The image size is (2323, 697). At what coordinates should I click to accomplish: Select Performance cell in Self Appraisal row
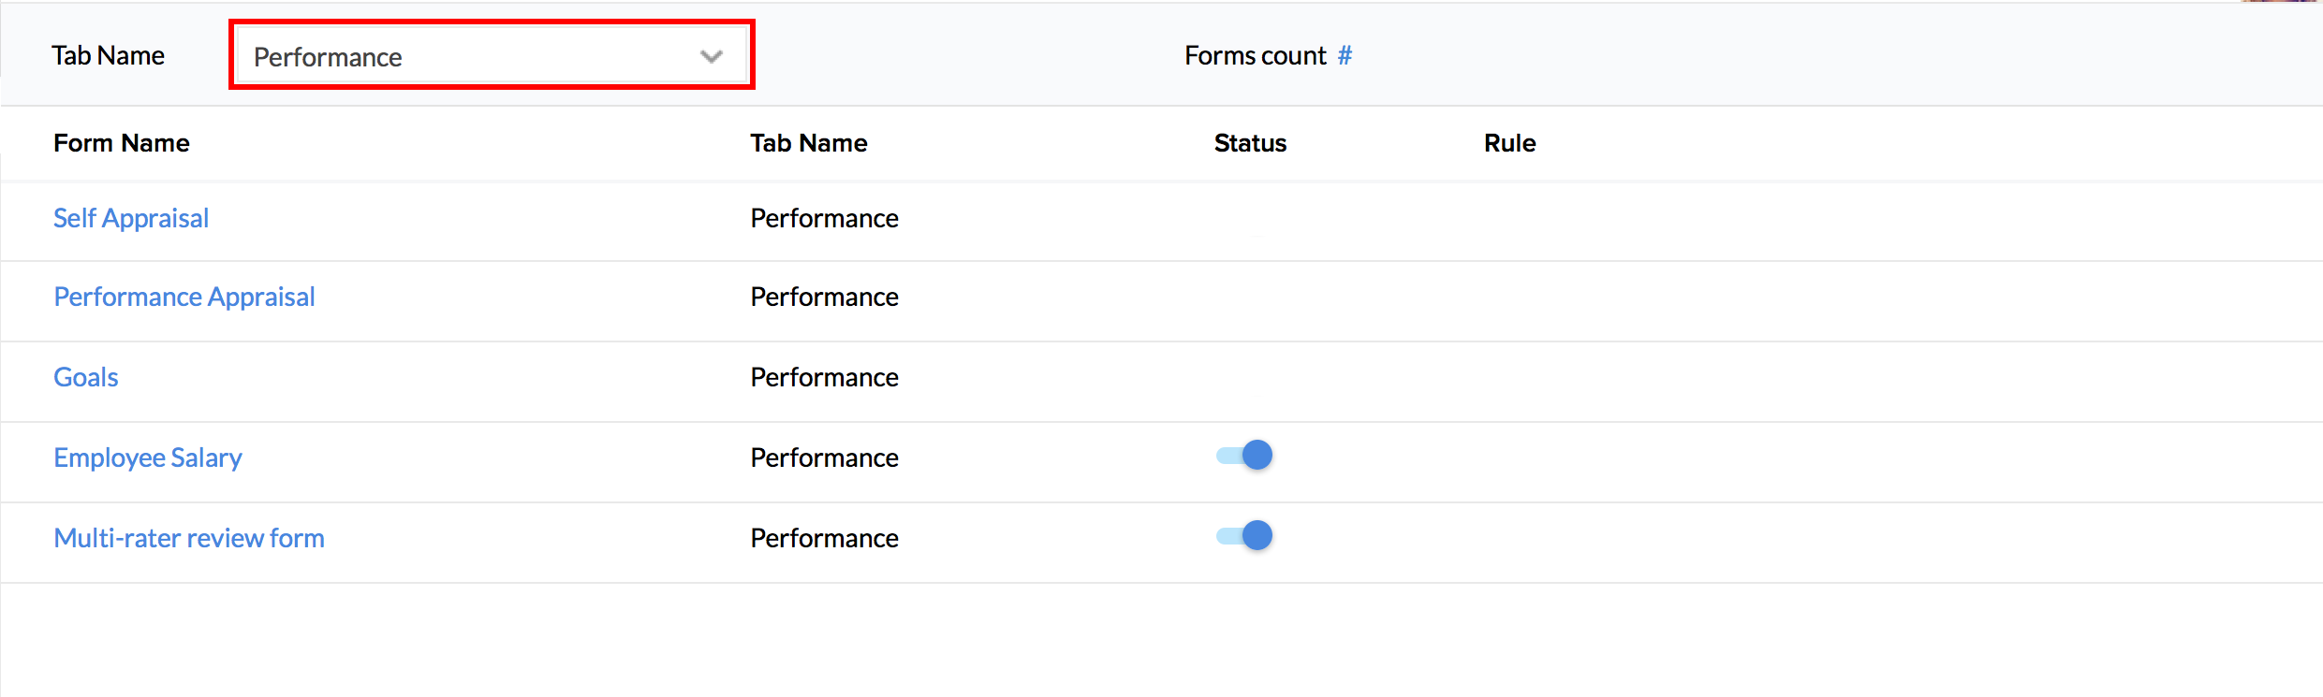point(824,218)
